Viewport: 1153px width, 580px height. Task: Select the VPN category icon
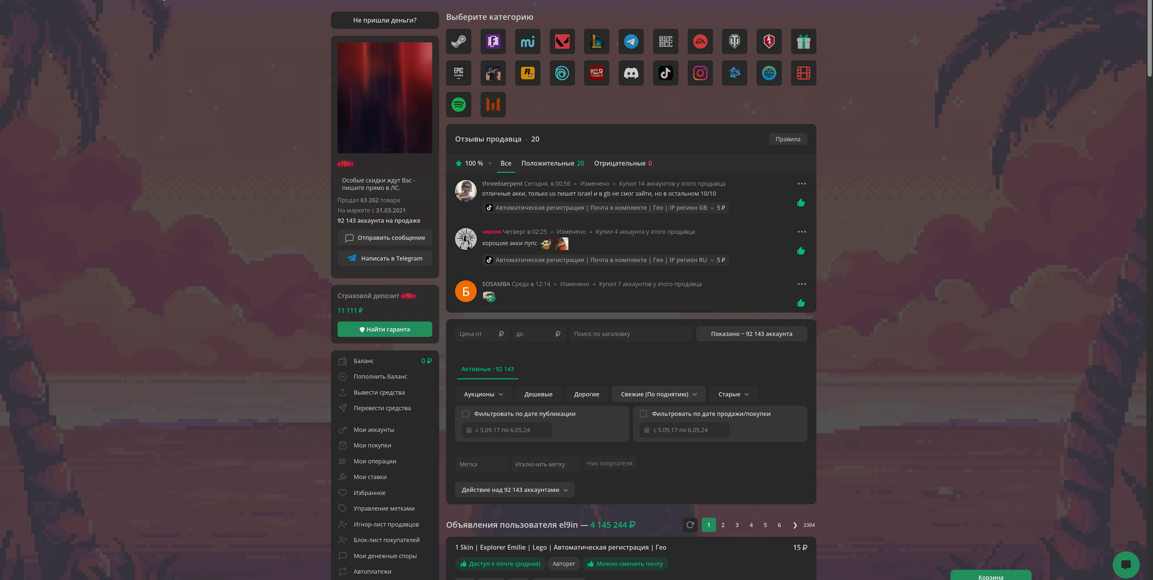tap(769, 73)
